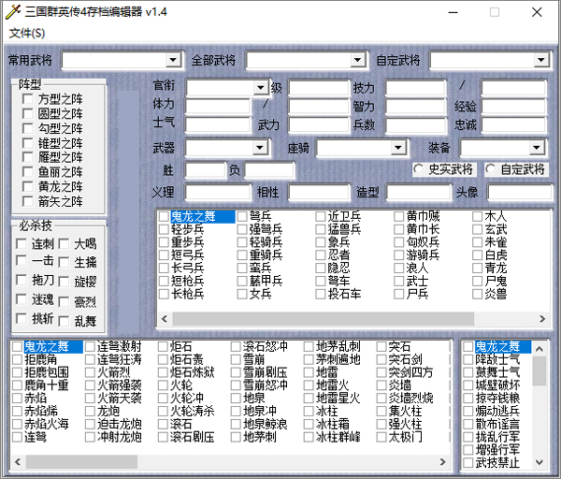This screenshot has width=561, height=479.
Task: Click the 经验 input field
Action: click(x=513, y=107)
